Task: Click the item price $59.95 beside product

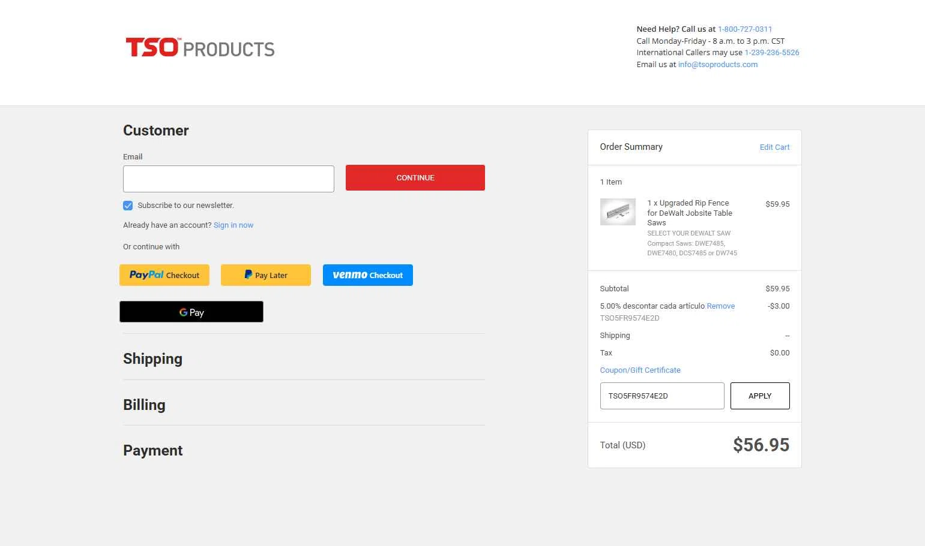Action: pyautogui.click(x=777, y=204)
